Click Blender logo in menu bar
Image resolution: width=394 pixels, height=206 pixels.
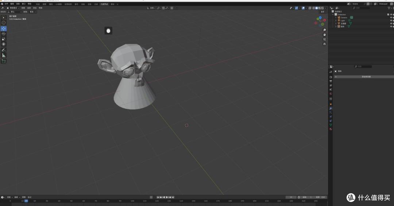[2, 4]
